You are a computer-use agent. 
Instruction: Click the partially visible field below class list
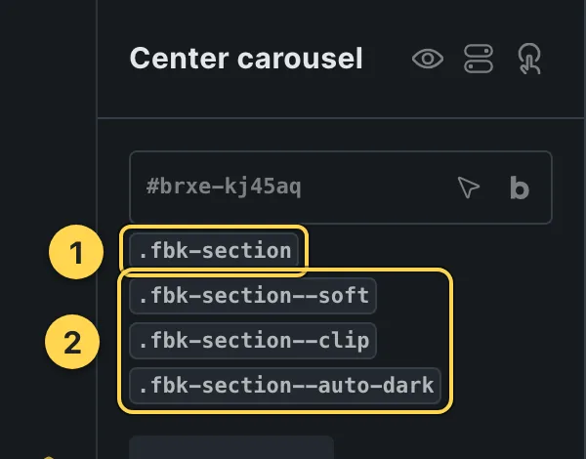point(231,447)
